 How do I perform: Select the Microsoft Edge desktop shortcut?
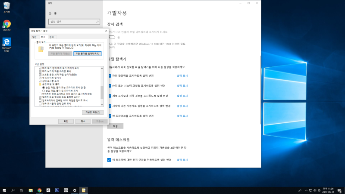(x=7, y=45)
